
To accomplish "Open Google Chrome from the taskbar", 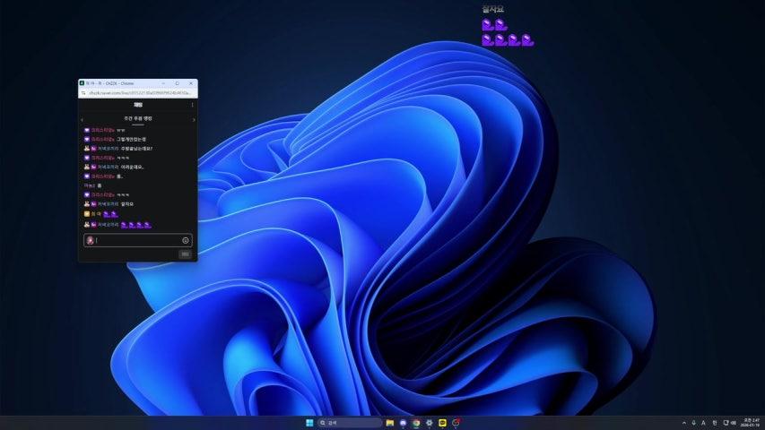I will tap(416, 423).
